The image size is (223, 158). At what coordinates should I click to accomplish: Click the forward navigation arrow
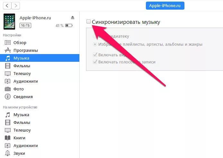click(16, 6)
